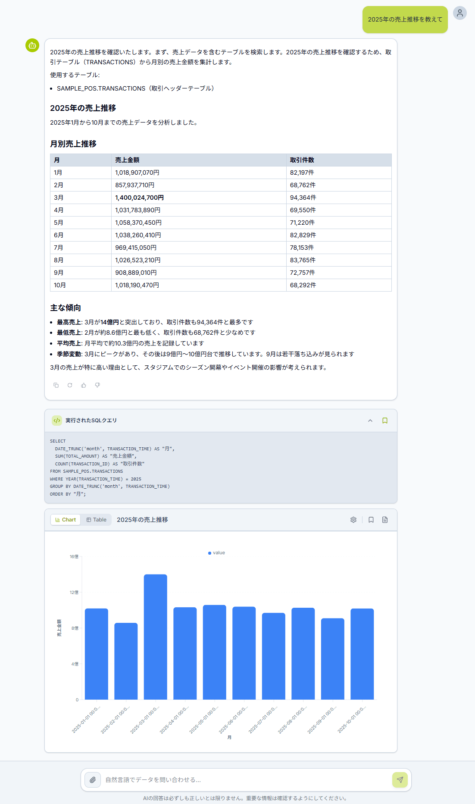
Task: Click the '売上金額' column header
Action: click(199, 160)
